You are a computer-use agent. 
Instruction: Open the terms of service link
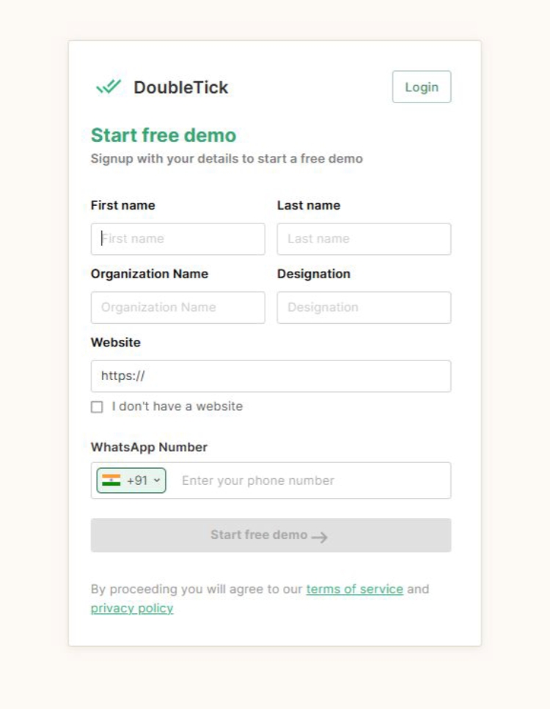coord(354,589)
